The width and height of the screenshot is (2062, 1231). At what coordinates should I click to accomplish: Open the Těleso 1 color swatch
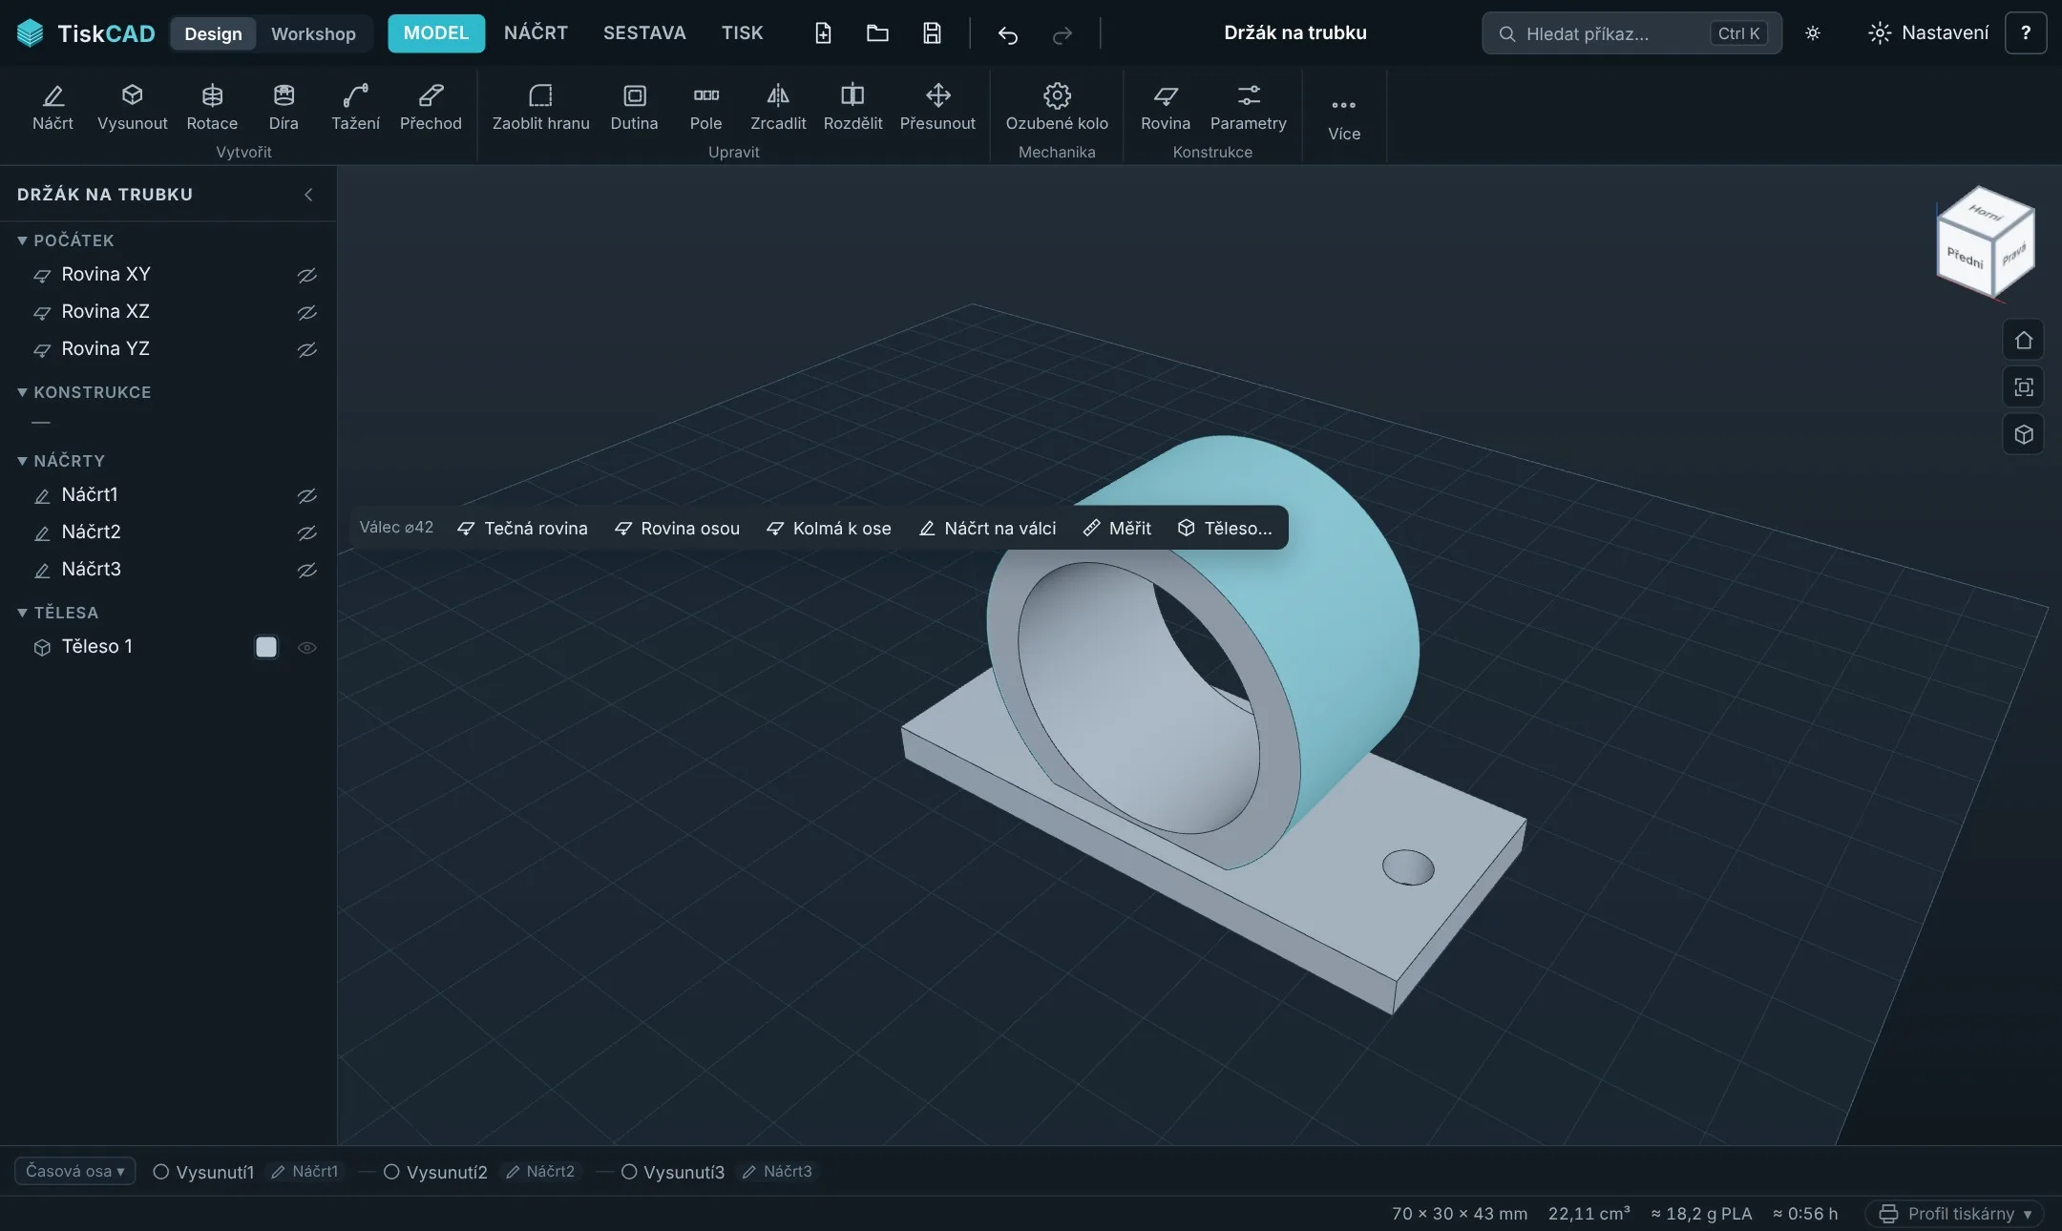(266, 647)
